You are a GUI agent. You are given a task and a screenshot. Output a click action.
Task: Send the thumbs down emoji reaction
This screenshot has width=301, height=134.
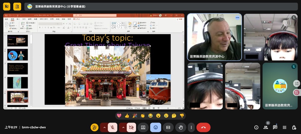pos(182,115)
